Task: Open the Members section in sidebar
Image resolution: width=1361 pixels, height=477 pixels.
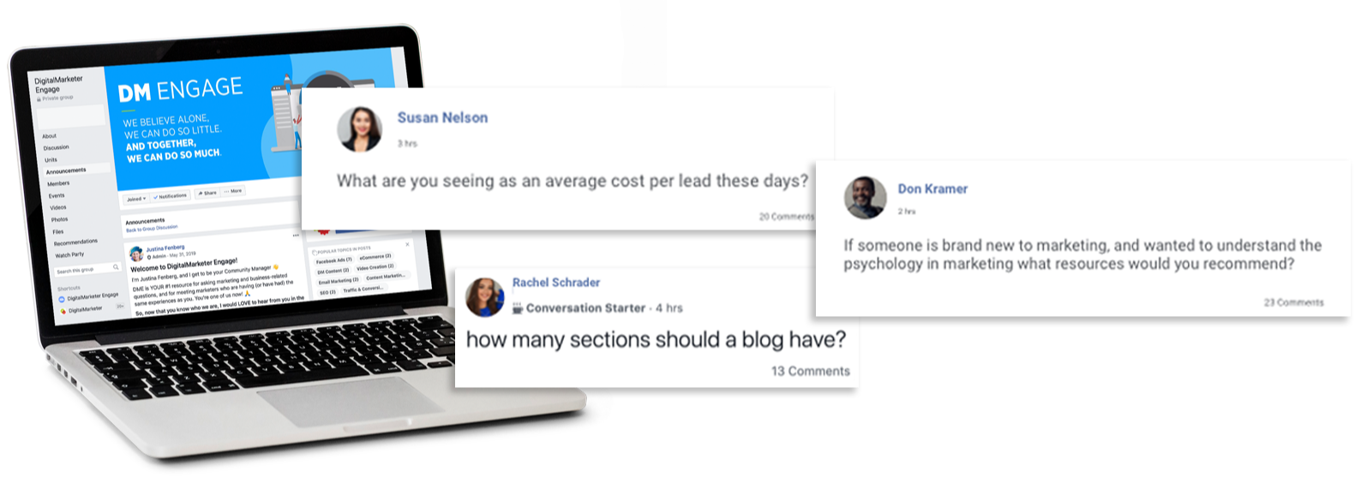Action: (58, 183)
